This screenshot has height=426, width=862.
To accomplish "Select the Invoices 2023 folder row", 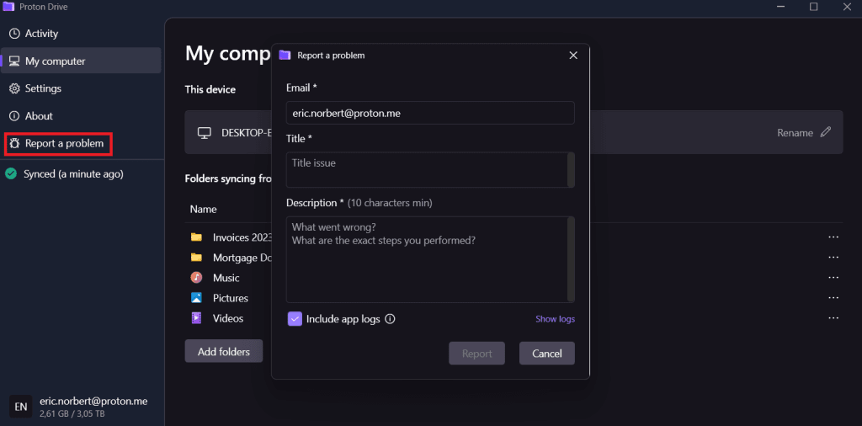I will point(514,237).
